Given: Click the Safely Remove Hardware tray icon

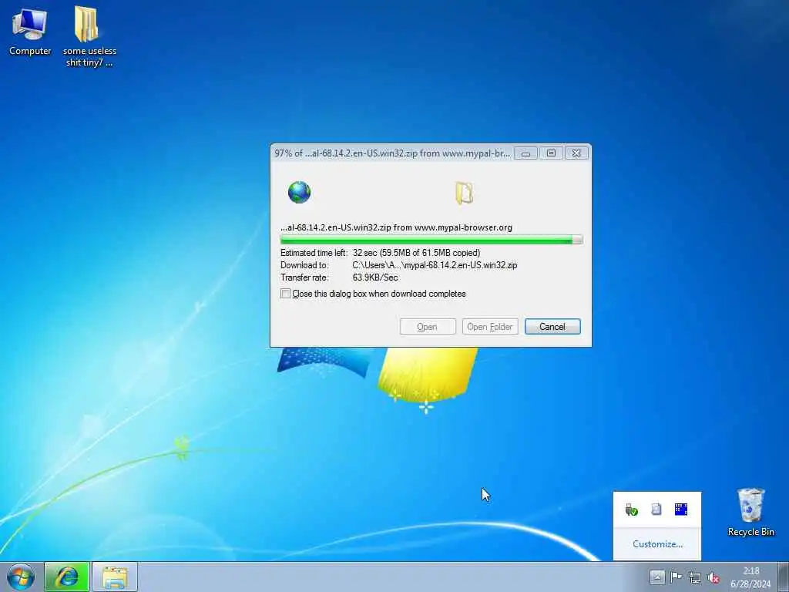Looking at the screenshot, I should point(632,510).
